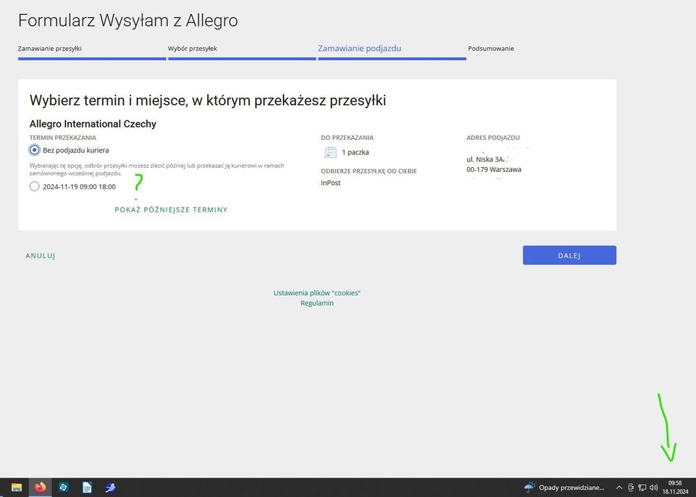
Task: Go to the Podsumowanie step
Action: (491, 48)
